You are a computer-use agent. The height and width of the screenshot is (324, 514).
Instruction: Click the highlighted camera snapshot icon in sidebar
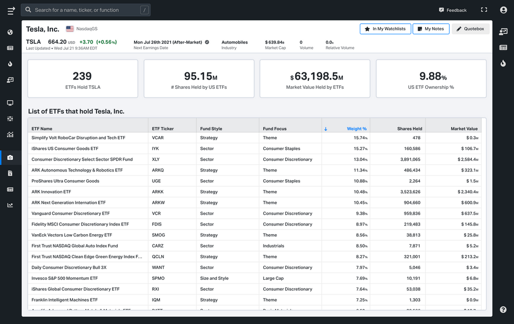coord(10,158)
